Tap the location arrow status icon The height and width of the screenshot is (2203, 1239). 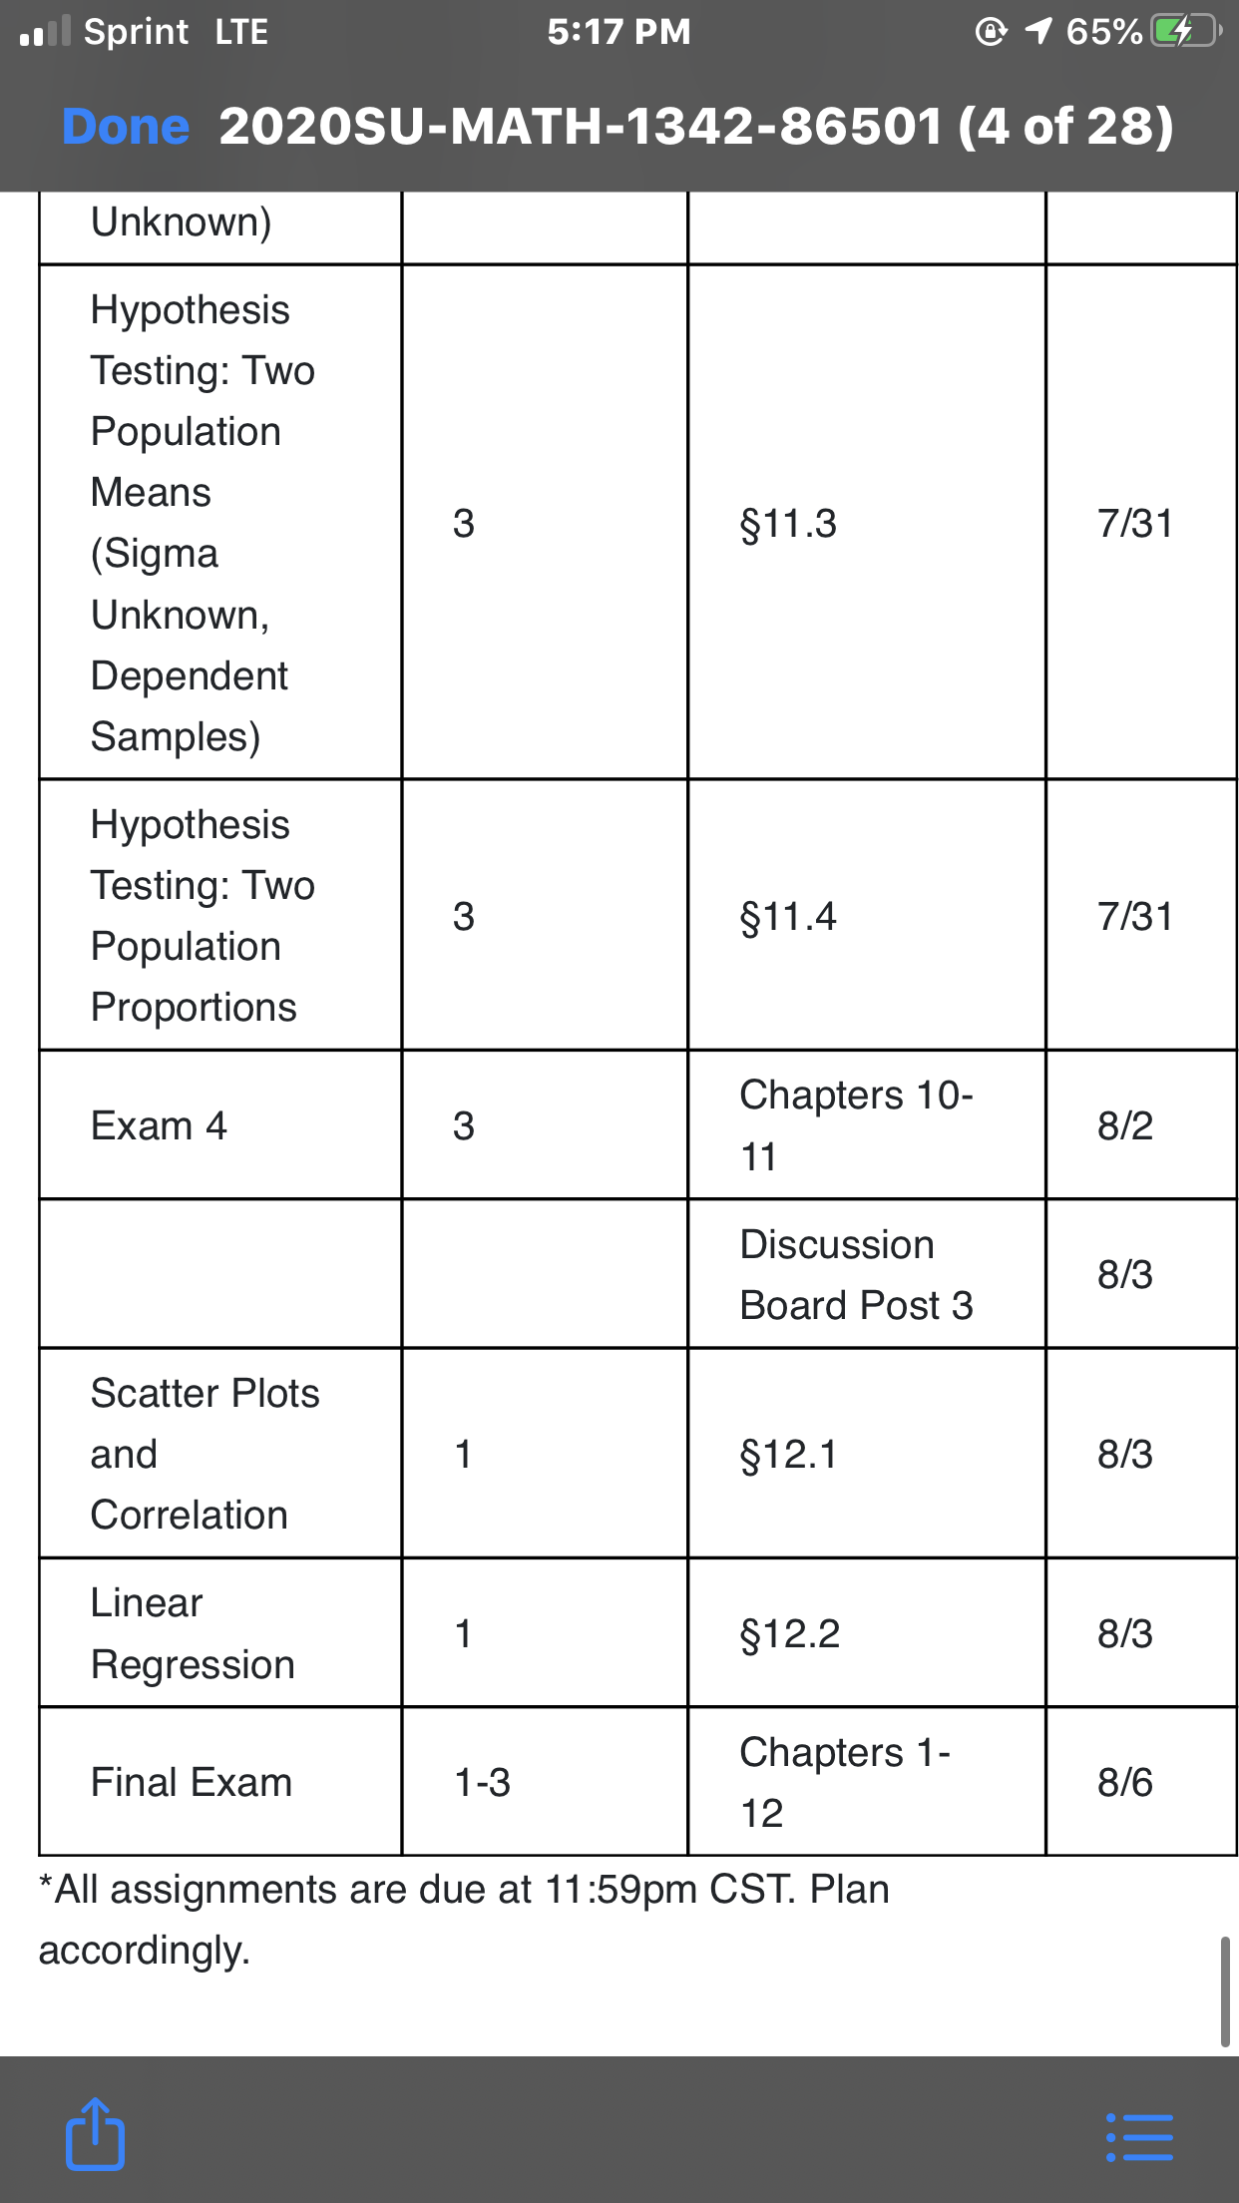(1038, 32)
